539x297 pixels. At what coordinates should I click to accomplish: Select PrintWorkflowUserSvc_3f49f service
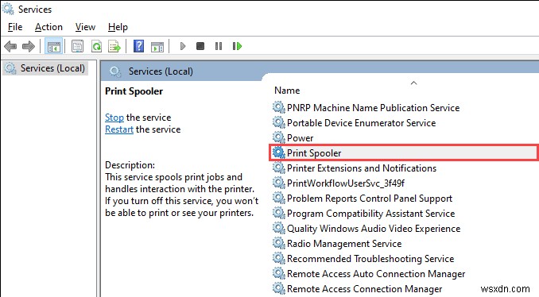(339, 183)
